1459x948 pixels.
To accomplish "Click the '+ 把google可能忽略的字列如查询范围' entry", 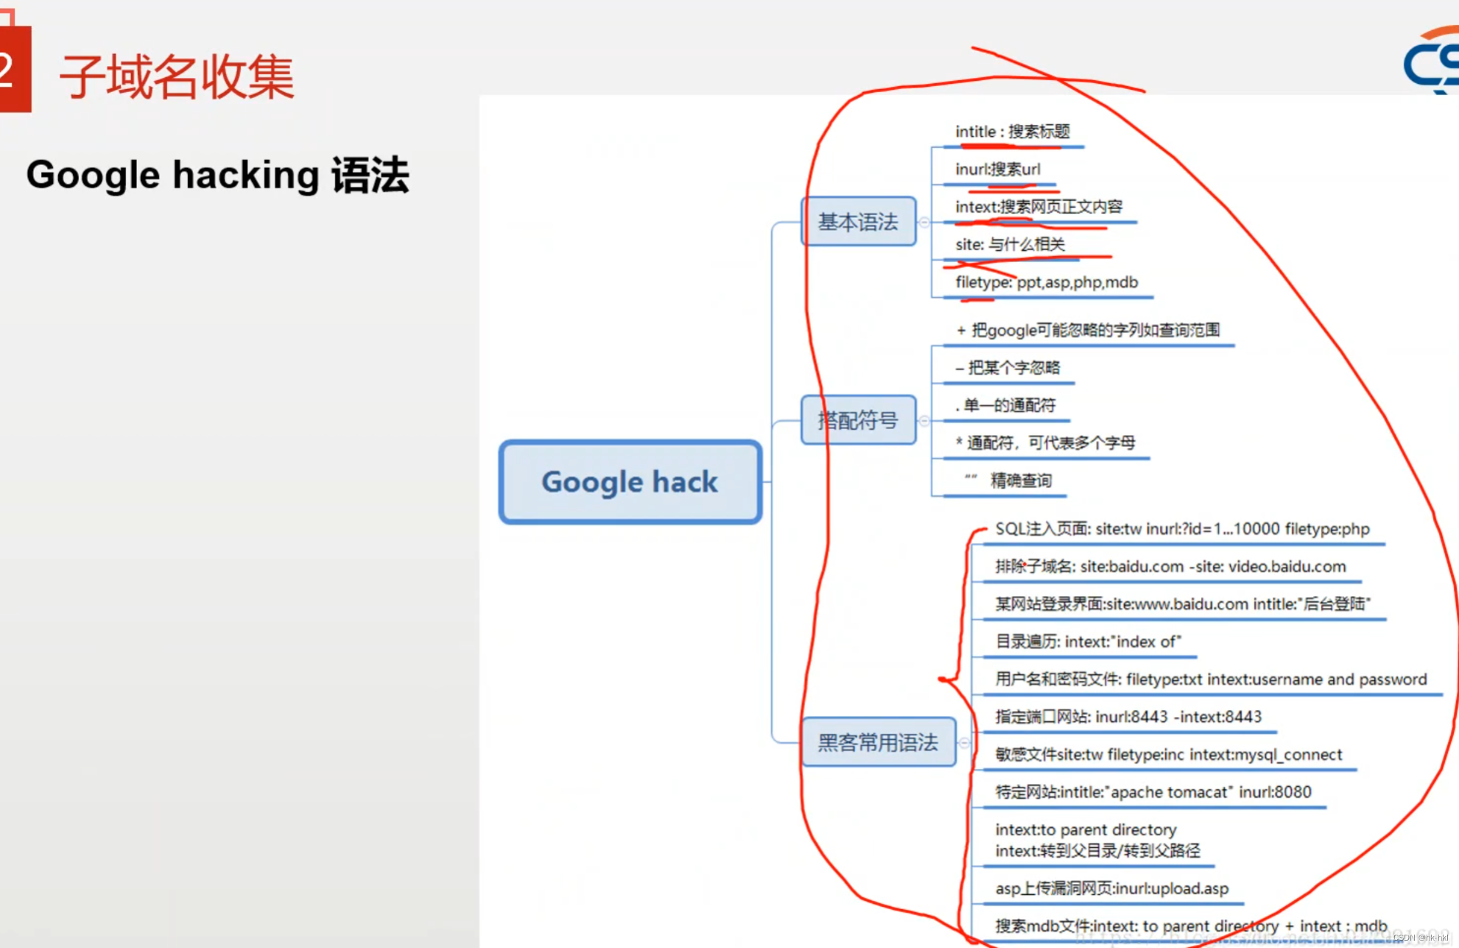I will (1089, 330).
